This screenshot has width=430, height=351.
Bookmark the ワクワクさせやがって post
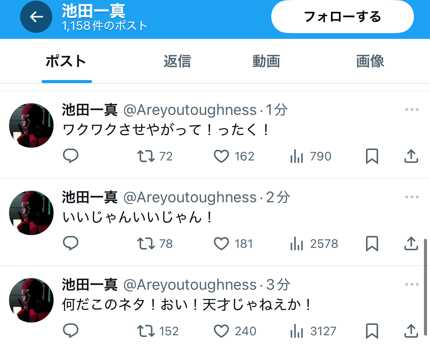pos(372,156)
